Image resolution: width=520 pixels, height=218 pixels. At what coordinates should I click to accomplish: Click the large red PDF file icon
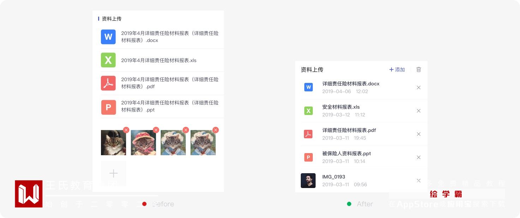108,83
